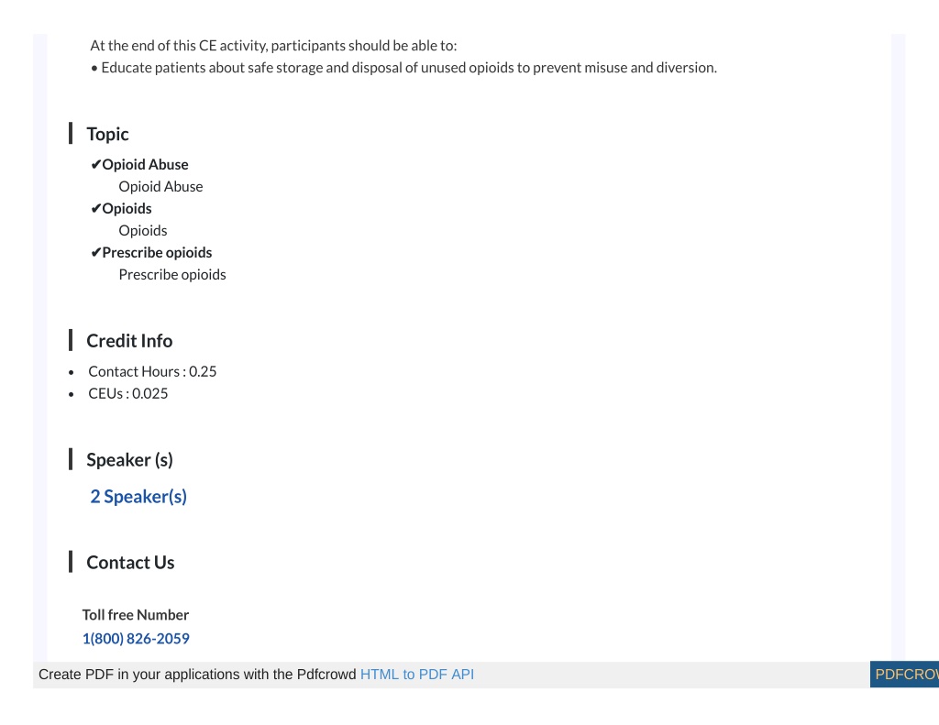Select the bold Opioid Abuse topic

click(145, 165)
